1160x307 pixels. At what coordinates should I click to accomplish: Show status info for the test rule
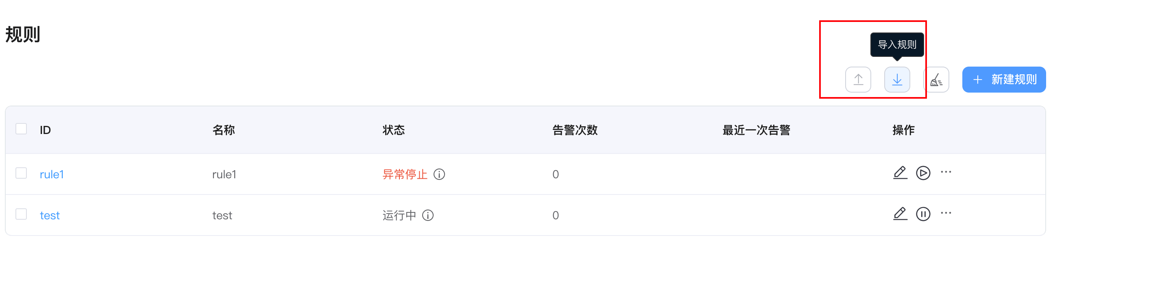(x=428, y=215)
